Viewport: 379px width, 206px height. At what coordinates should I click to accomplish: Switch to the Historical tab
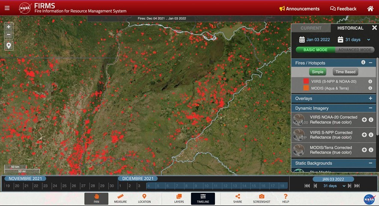pos(350,28)
